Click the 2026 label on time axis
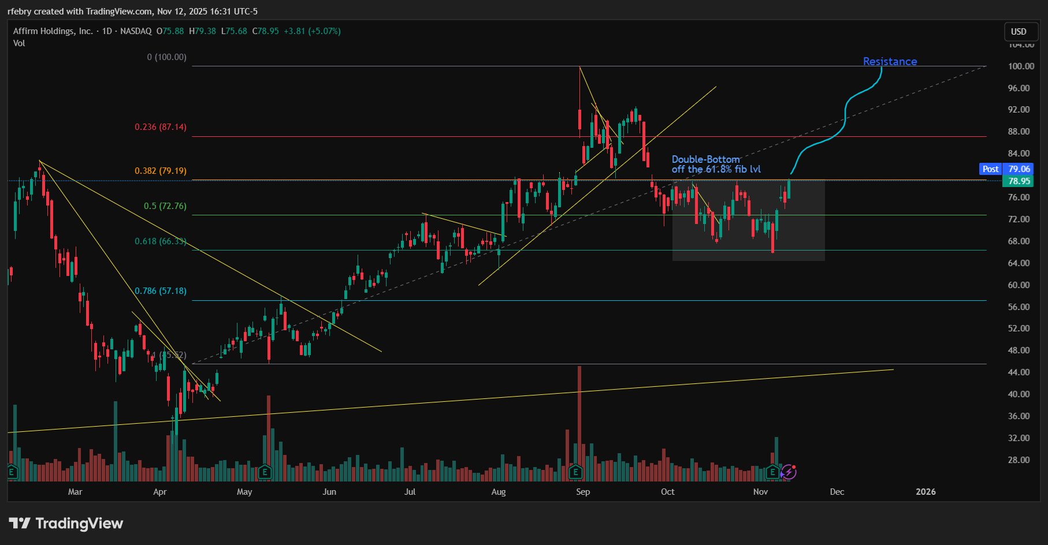1048x545 pixels. click(x=926, y=492)
